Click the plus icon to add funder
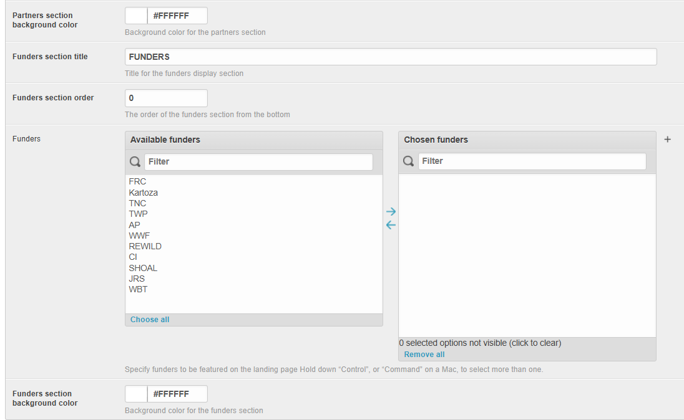The image size is (684, 420). pos(667,140)
